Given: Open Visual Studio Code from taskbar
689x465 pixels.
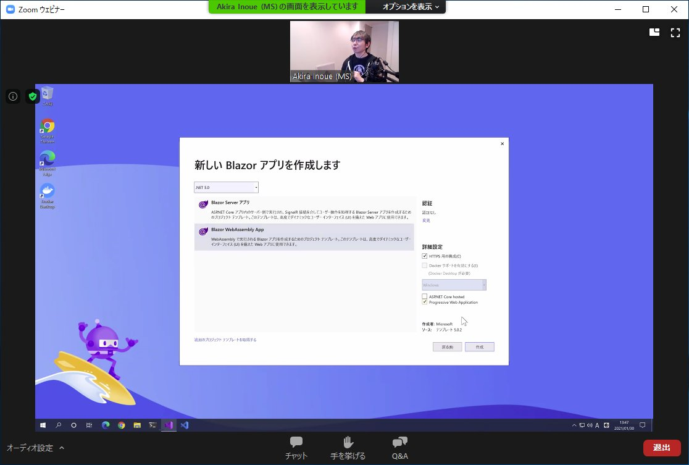Looking at the screenshot, I should [x=185, y=425].
